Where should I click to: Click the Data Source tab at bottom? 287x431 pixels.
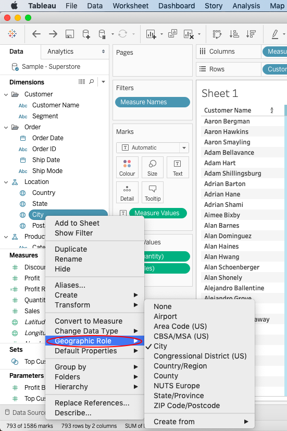click(26, 412)
